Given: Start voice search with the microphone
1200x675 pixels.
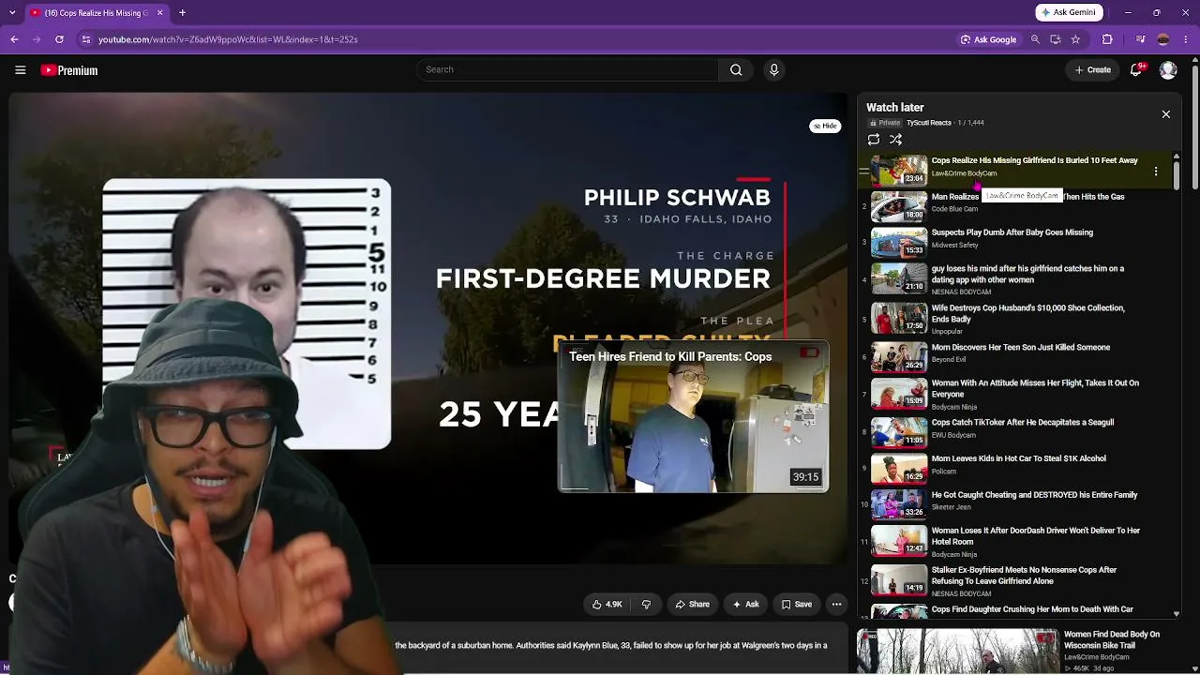Looking at the screenshot, I should [773, 69].
